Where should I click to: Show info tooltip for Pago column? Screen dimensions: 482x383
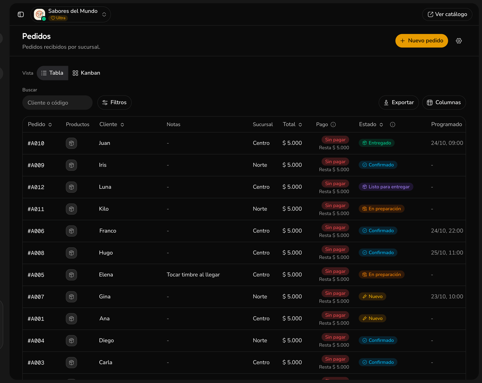pos(333,125)
